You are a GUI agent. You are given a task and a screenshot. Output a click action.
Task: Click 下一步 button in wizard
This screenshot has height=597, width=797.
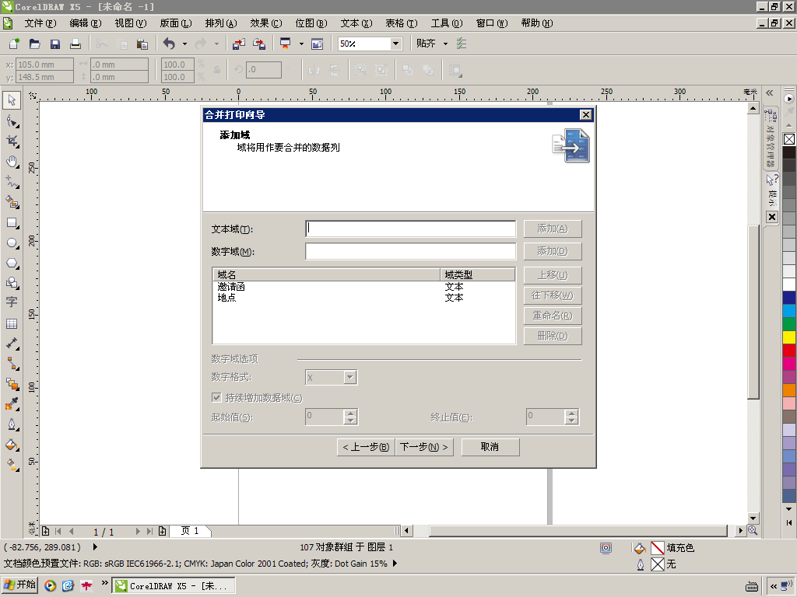(424, 447)
